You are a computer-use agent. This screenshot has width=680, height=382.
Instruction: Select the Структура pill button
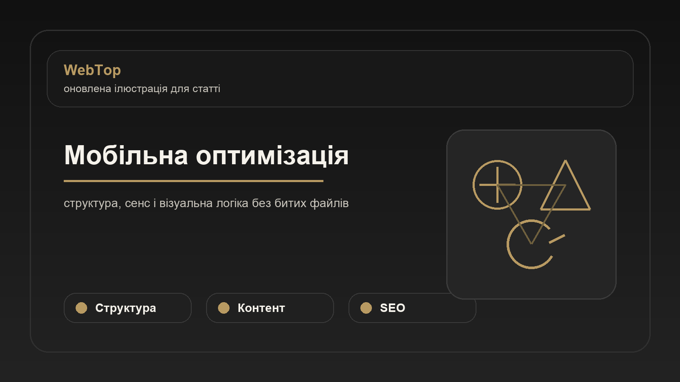pyautogui.click(x=127, y=308)
